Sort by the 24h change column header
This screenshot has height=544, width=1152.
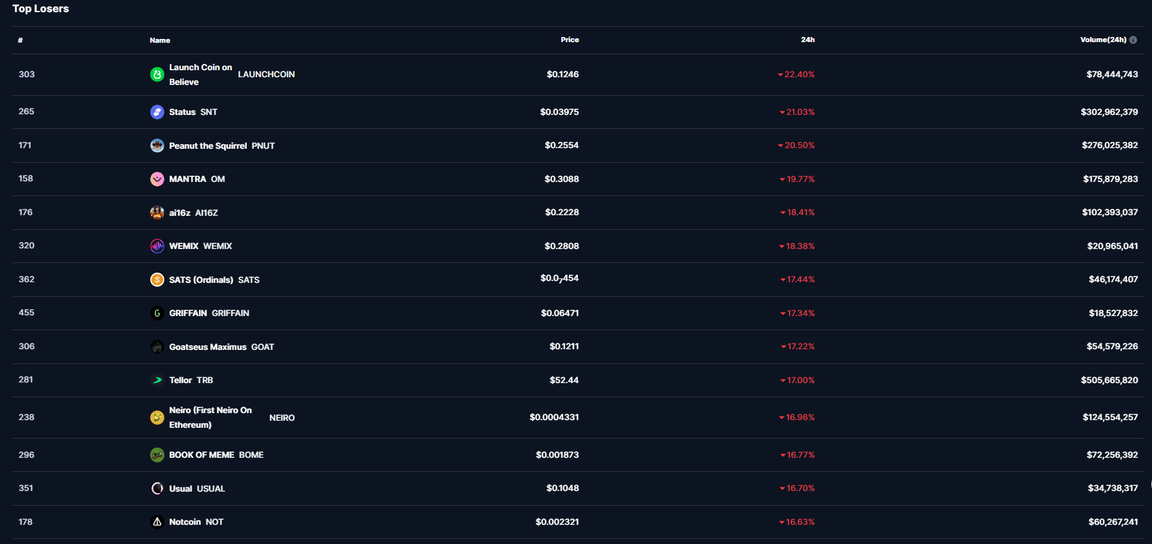pyautogui.click(x=807, y=40)
